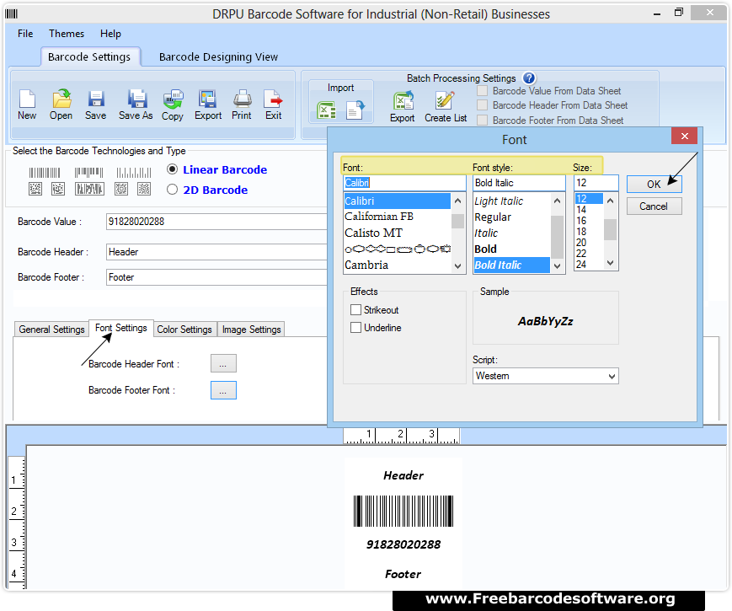Image resolution: width=732 pixels, height=611 pixels.
Task: Click the Barcode Value input field
Action: (x=216, y=222)
